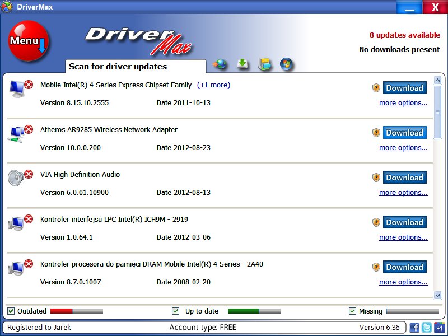
Task: Toggle the Up to date checkbox
Action: tap(176, 311)
